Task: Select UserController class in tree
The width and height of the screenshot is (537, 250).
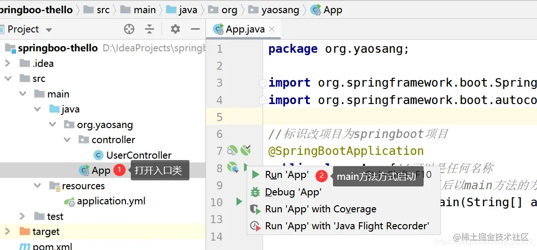Action: 139,155
